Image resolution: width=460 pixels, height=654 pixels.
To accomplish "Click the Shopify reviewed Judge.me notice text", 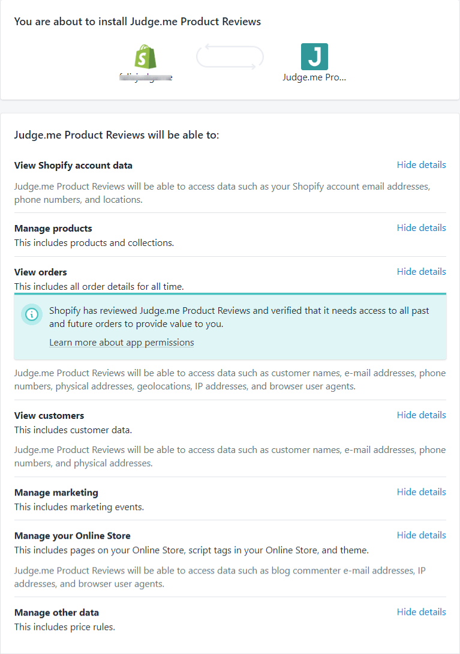I will tap(239, 317).
